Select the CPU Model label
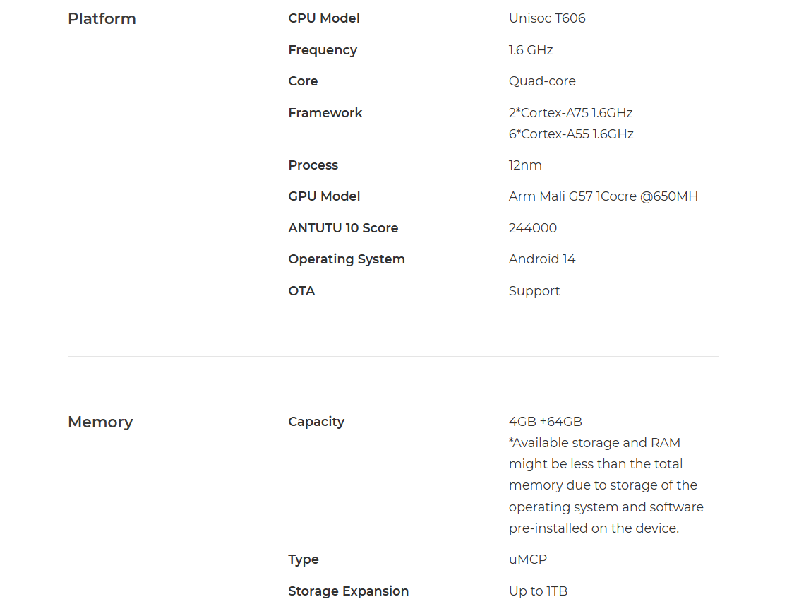This screenshot has width=799, height=604. coord(324,18)
